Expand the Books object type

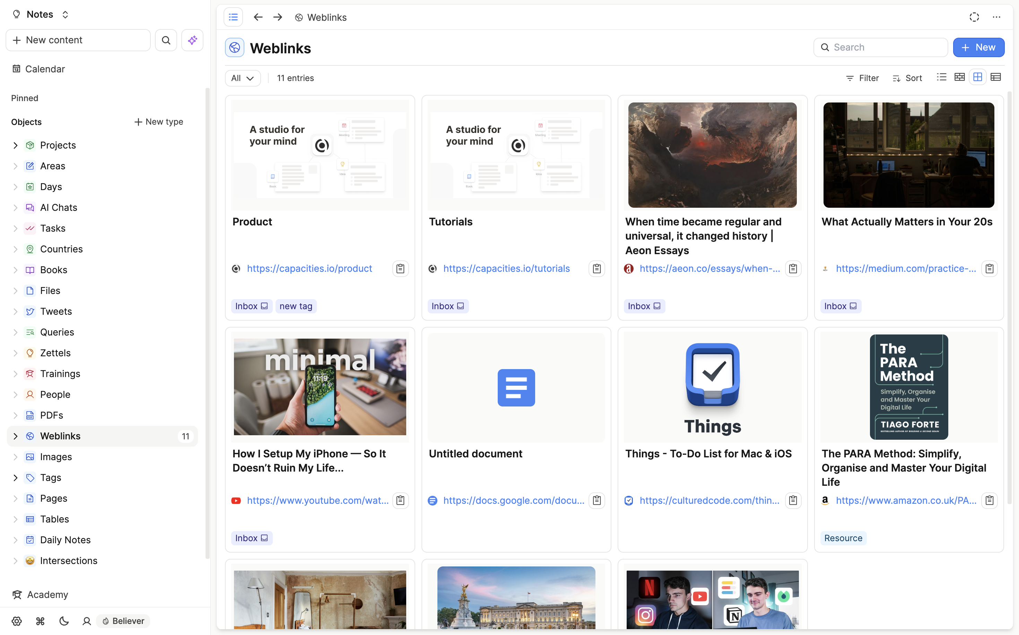[x=16, y=270]
